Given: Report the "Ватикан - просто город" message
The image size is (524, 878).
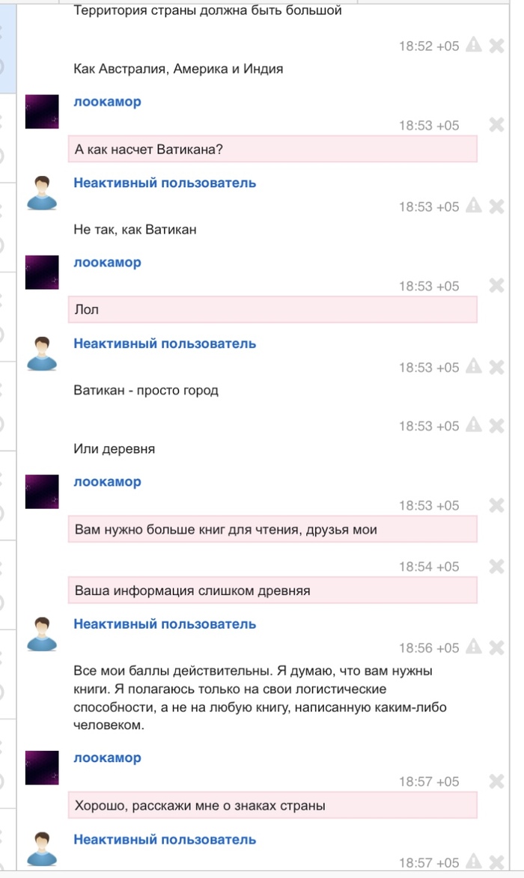Looking at the screenshot, I should click(473, 367).
